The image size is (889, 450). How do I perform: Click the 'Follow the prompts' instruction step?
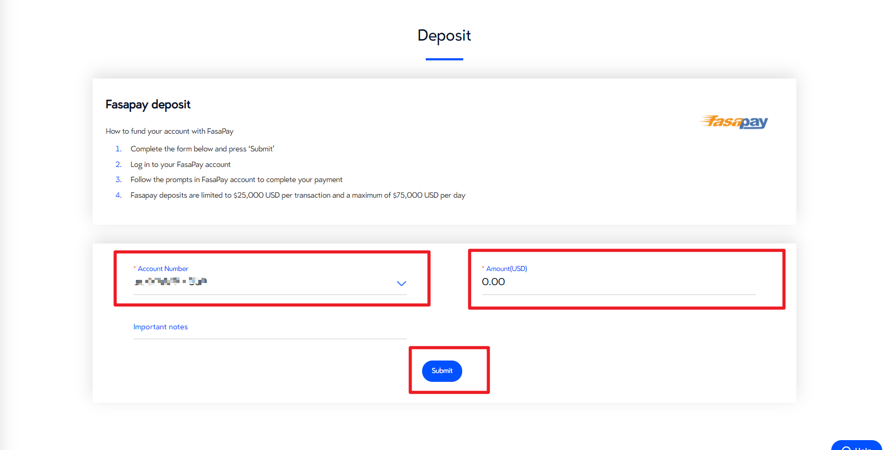pos(236,180)
